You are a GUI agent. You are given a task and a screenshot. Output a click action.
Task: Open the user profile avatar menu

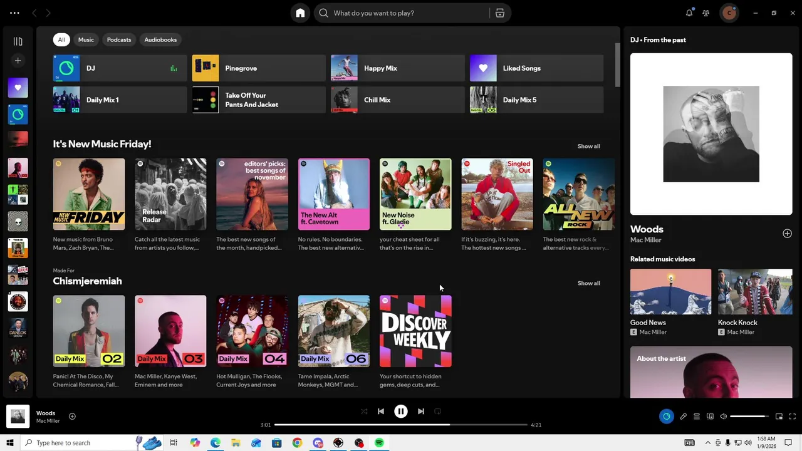click(729, 13)
